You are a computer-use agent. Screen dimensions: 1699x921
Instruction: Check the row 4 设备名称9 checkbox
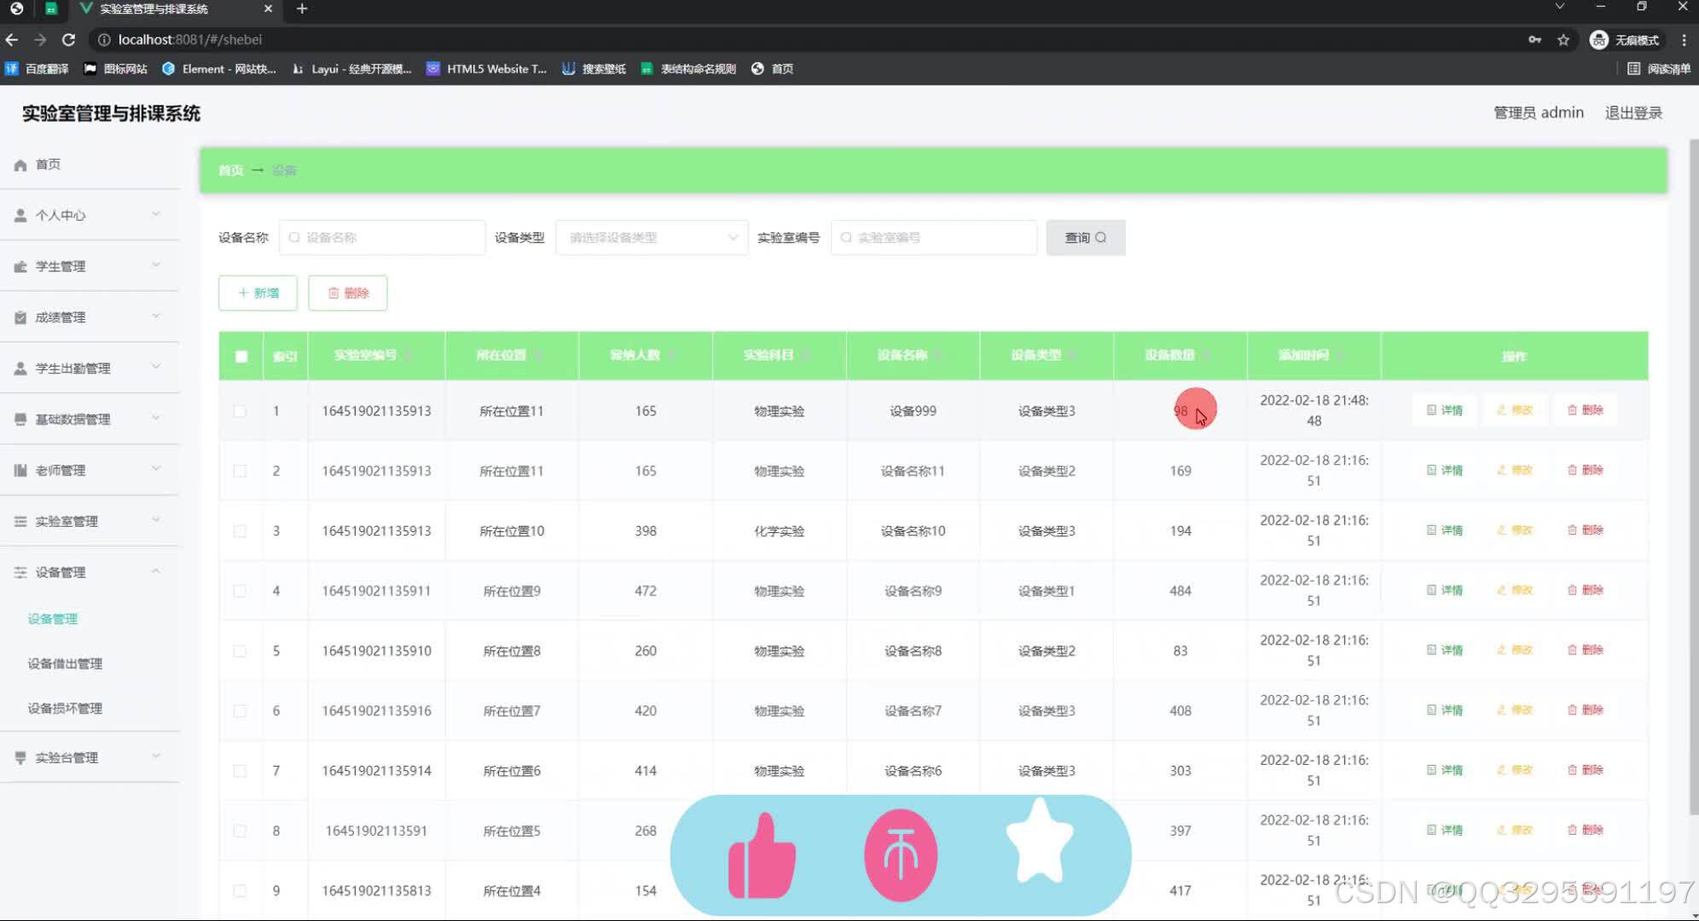point(240,591)
